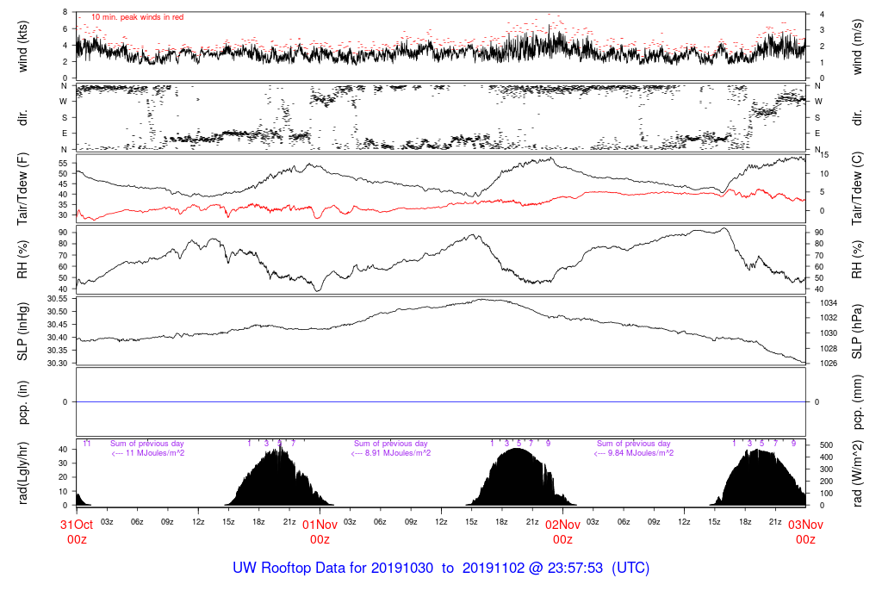The height and width of the screenshot is (603, 882).
Task: Click the 'rad (W/m^2)' axis label
Action: coord(858,473)
